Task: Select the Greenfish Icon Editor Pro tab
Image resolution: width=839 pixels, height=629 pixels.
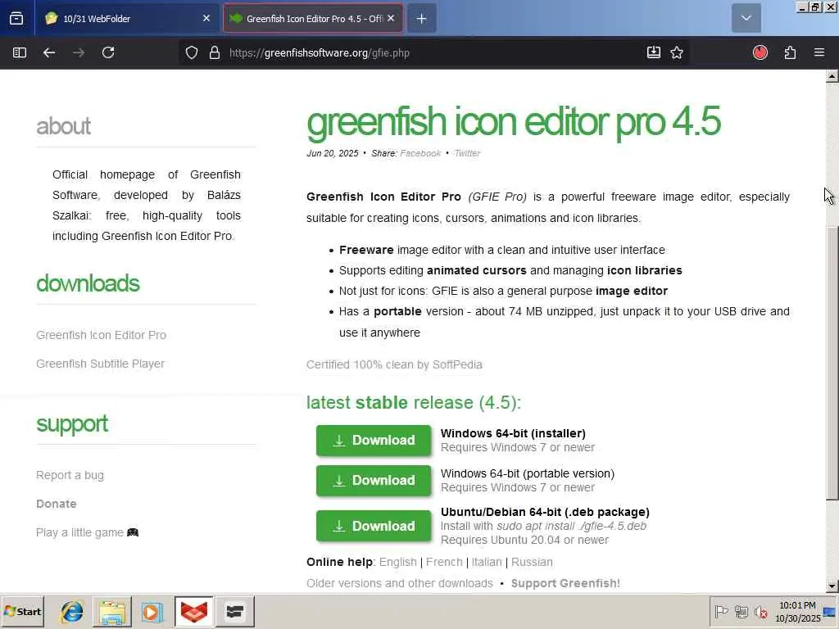Action: [313, 18]
